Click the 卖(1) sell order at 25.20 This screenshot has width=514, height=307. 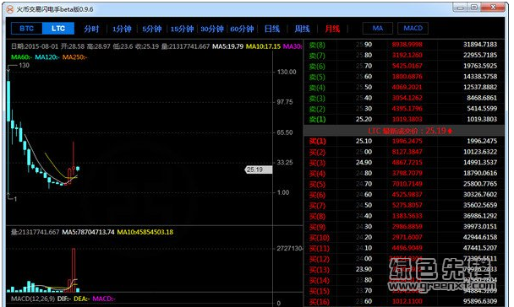(x=404, y=119)
